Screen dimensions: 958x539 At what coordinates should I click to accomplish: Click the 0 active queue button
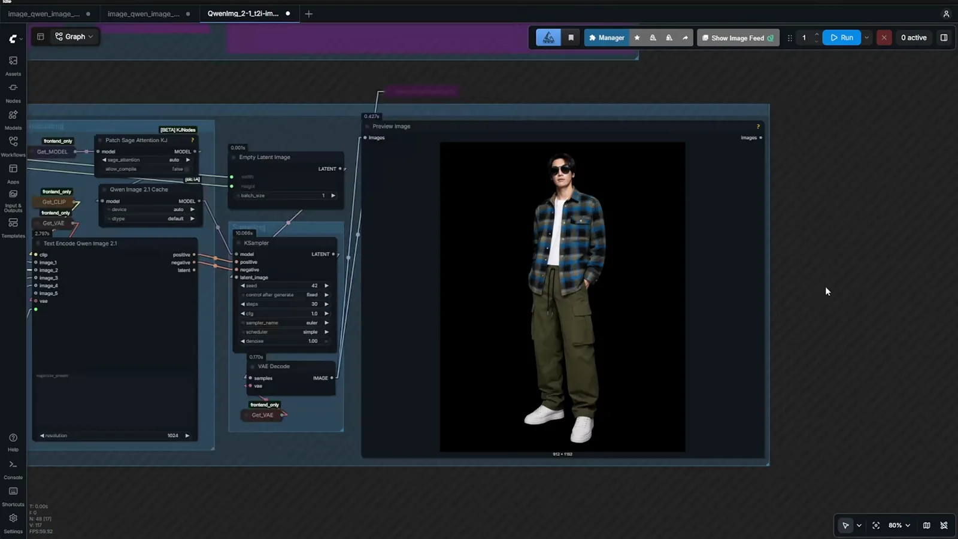(914, 38)
